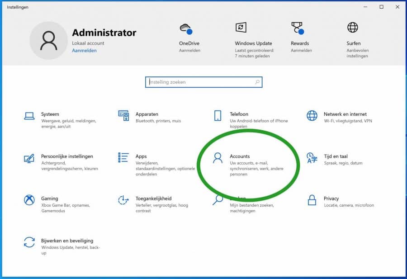Viewport: 407px width, 279px height.
Task: Click 'Bluetooth, printers, muis' description
Action: tap(158, 121)
